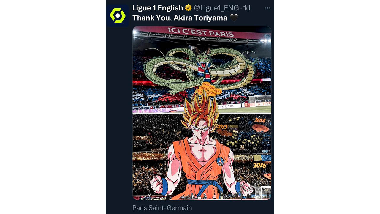This screenshot has width=380, height=214.
Task: Click the orange dragon balls cluster
Action: pos(210,89)
